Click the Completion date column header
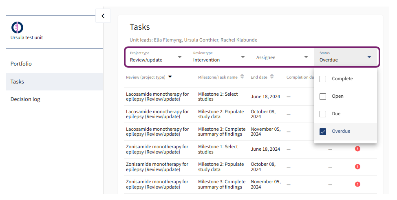The height and width of the screenshot is (200, 397). click(300, 77)
